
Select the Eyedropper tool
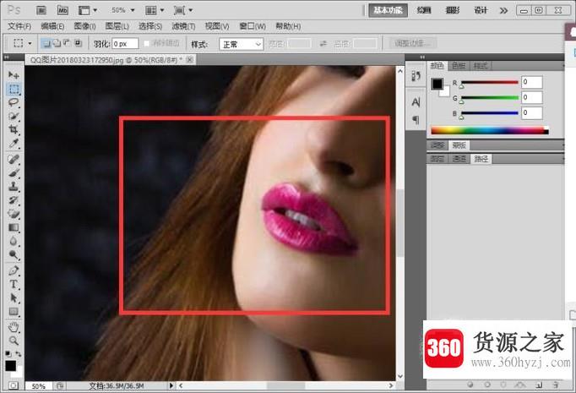click(14, 144)
